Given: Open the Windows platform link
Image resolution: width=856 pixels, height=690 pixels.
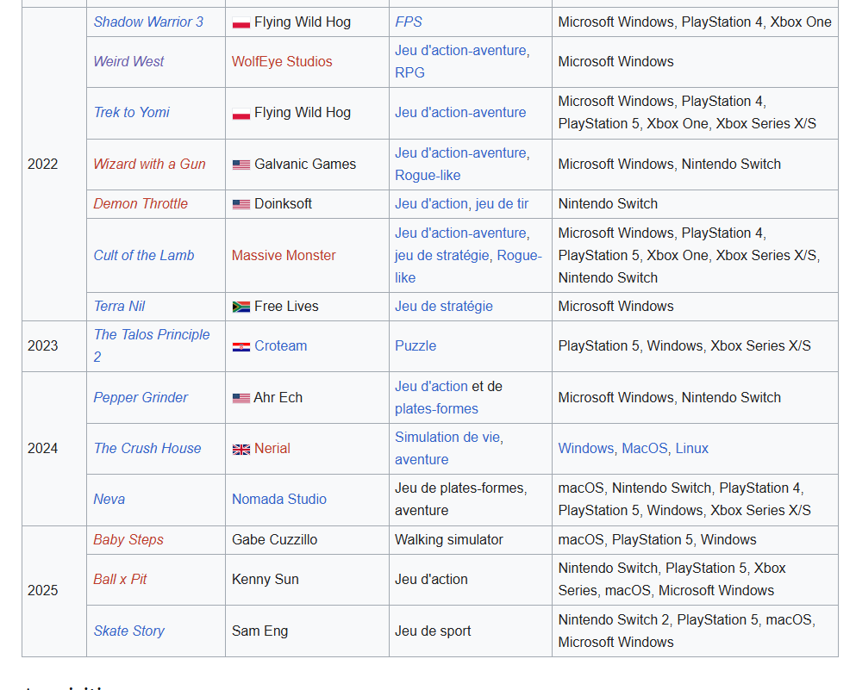Looking at the screenshot, I should tap(586, 448).
